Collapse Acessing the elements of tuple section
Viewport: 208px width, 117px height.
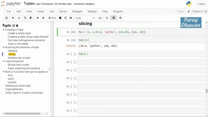(x=4, y=47)
